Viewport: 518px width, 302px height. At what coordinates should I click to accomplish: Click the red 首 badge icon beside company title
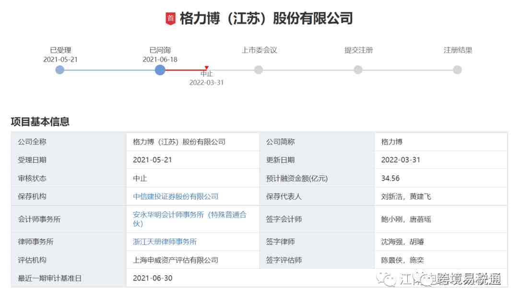click(170, 18)
